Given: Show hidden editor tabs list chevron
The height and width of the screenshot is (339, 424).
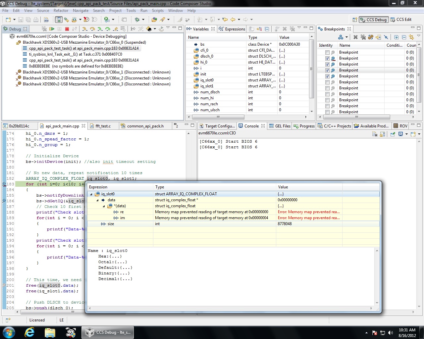Looking at the screenshot, I should click(176, 125).
